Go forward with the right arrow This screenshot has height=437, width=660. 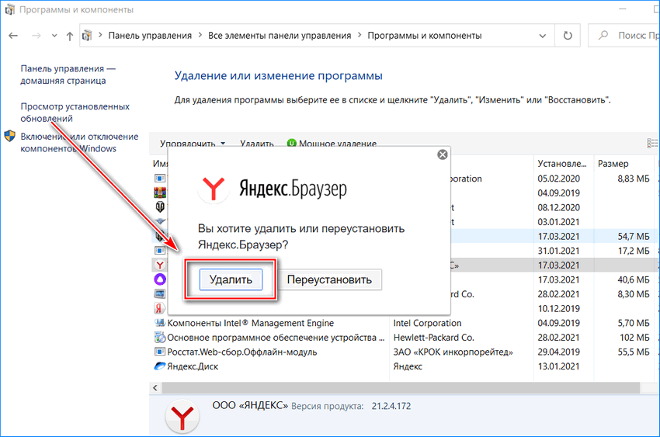click(x=36, y=36)
